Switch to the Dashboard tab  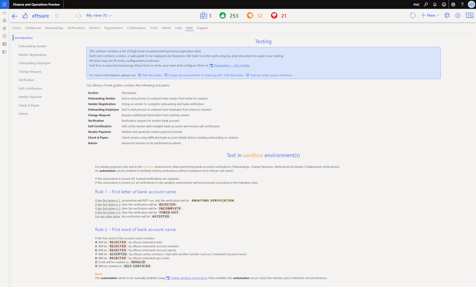click(33, 28)
